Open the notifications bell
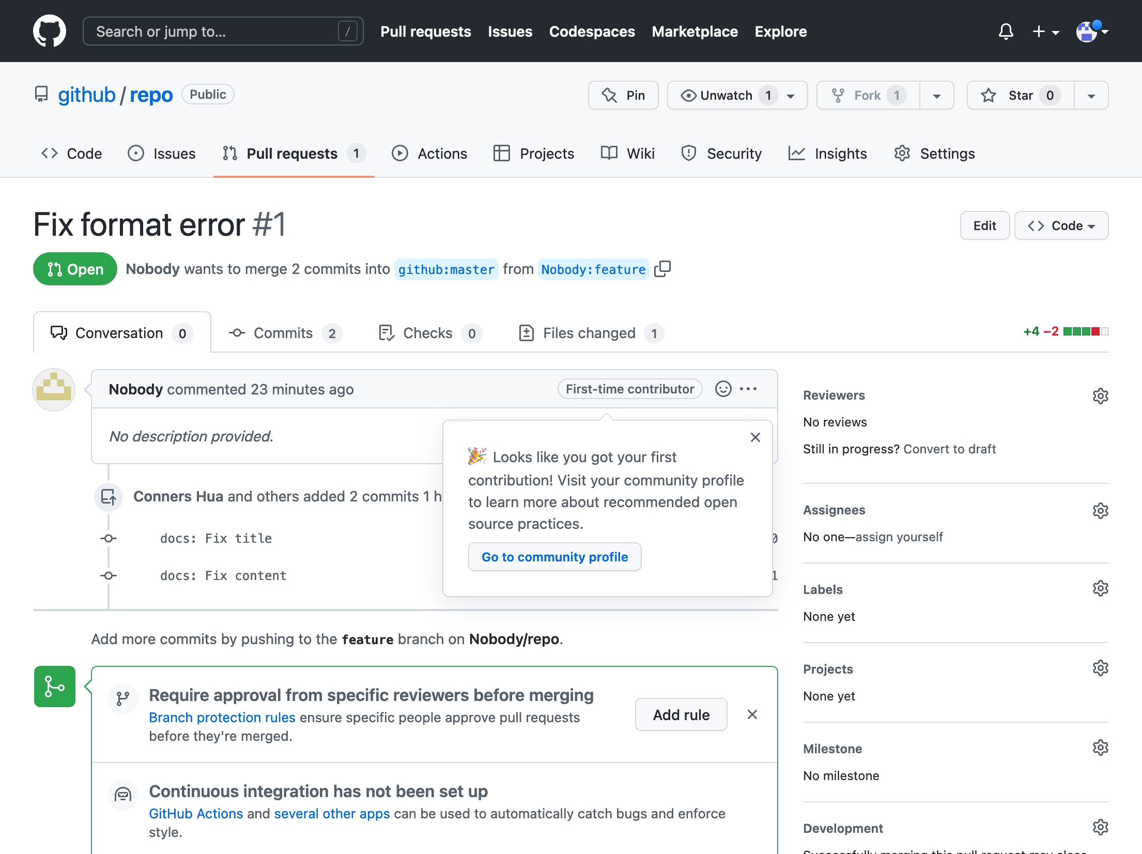 point(1006,32)
